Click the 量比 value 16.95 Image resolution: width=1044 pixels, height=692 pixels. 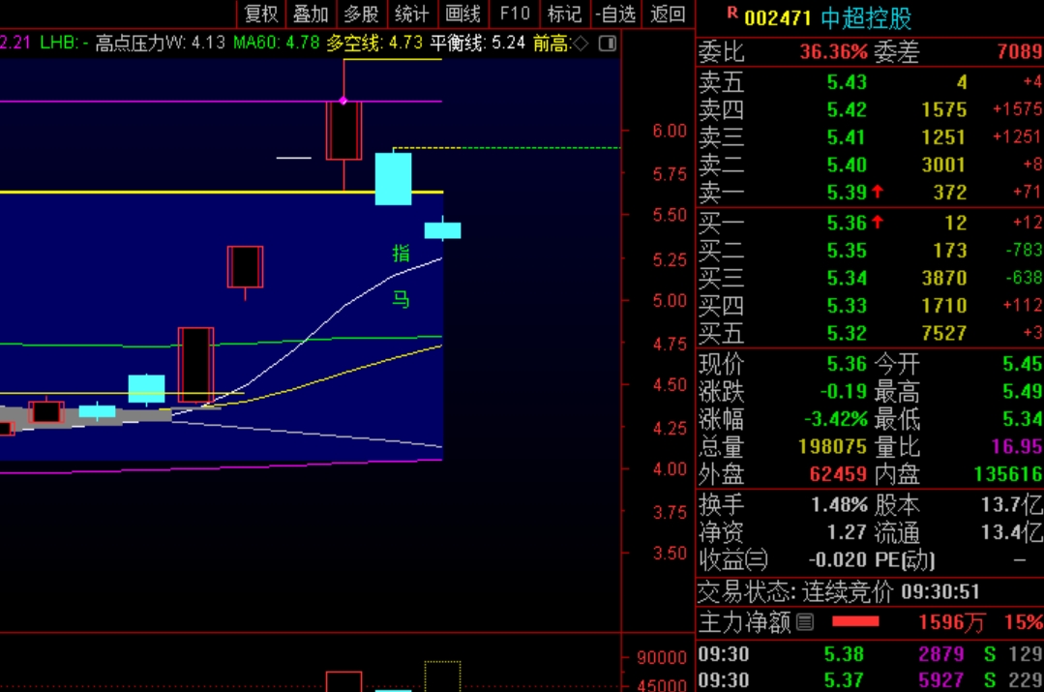(1016, 446)
